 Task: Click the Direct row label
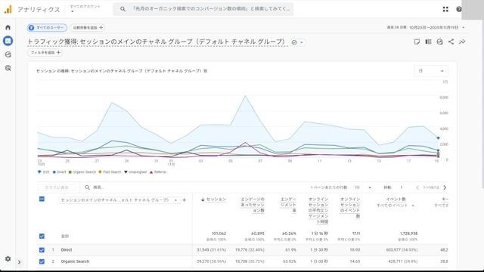[x=67, y=250]
